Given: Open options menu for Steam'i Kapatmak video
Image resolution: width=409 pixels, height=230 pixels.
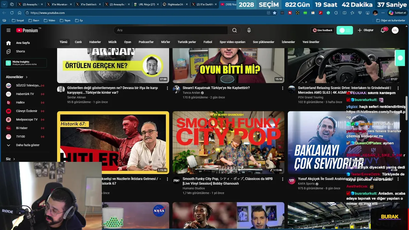Looking at the screenshot, I should (x=282, y=88).
